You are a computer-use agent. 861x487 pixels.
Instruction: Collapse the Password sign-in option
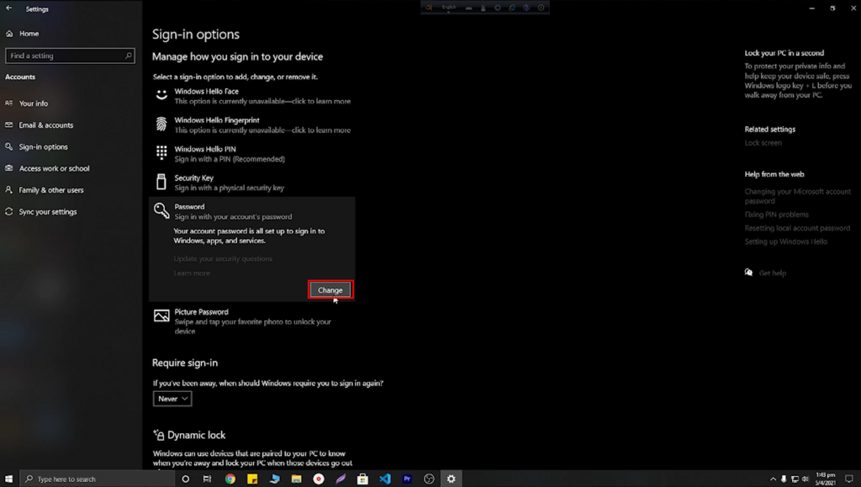252,211
